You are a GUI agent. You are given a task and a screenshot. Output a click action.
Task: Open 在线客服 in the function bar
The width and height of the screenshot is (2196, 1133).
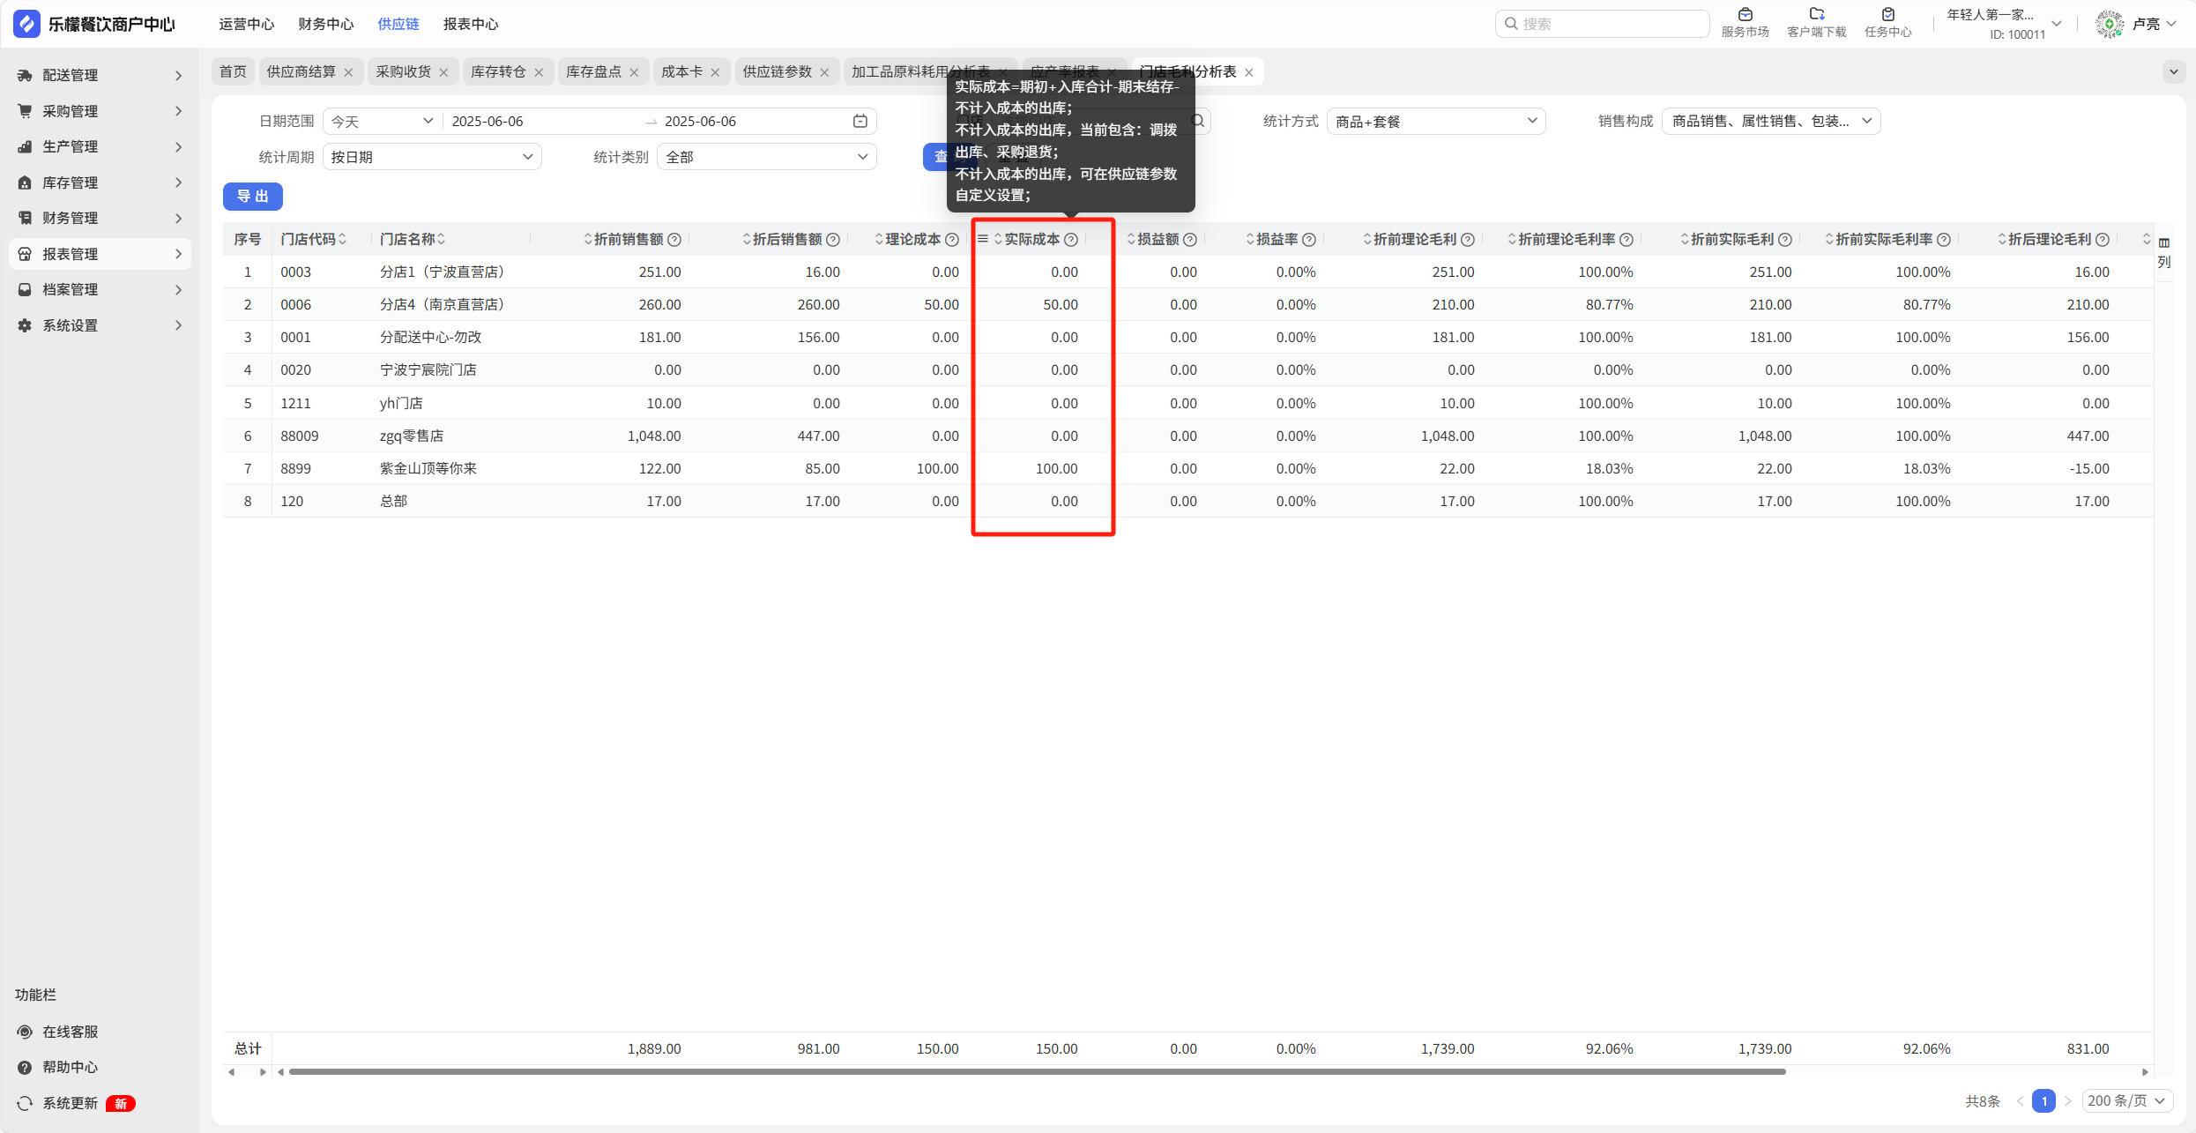tap(70, 1032)
